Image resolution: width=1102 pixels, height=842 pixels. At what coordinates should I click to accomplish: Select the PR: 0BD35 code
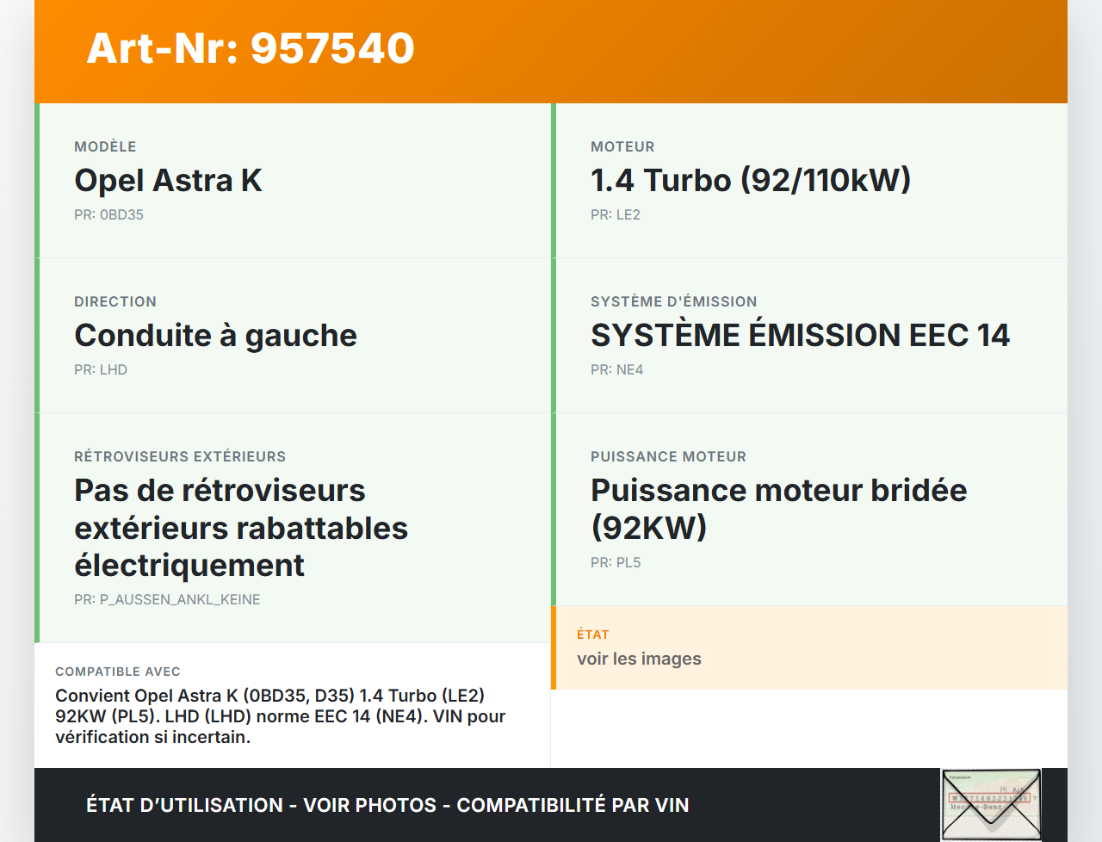tap(108, 214)
